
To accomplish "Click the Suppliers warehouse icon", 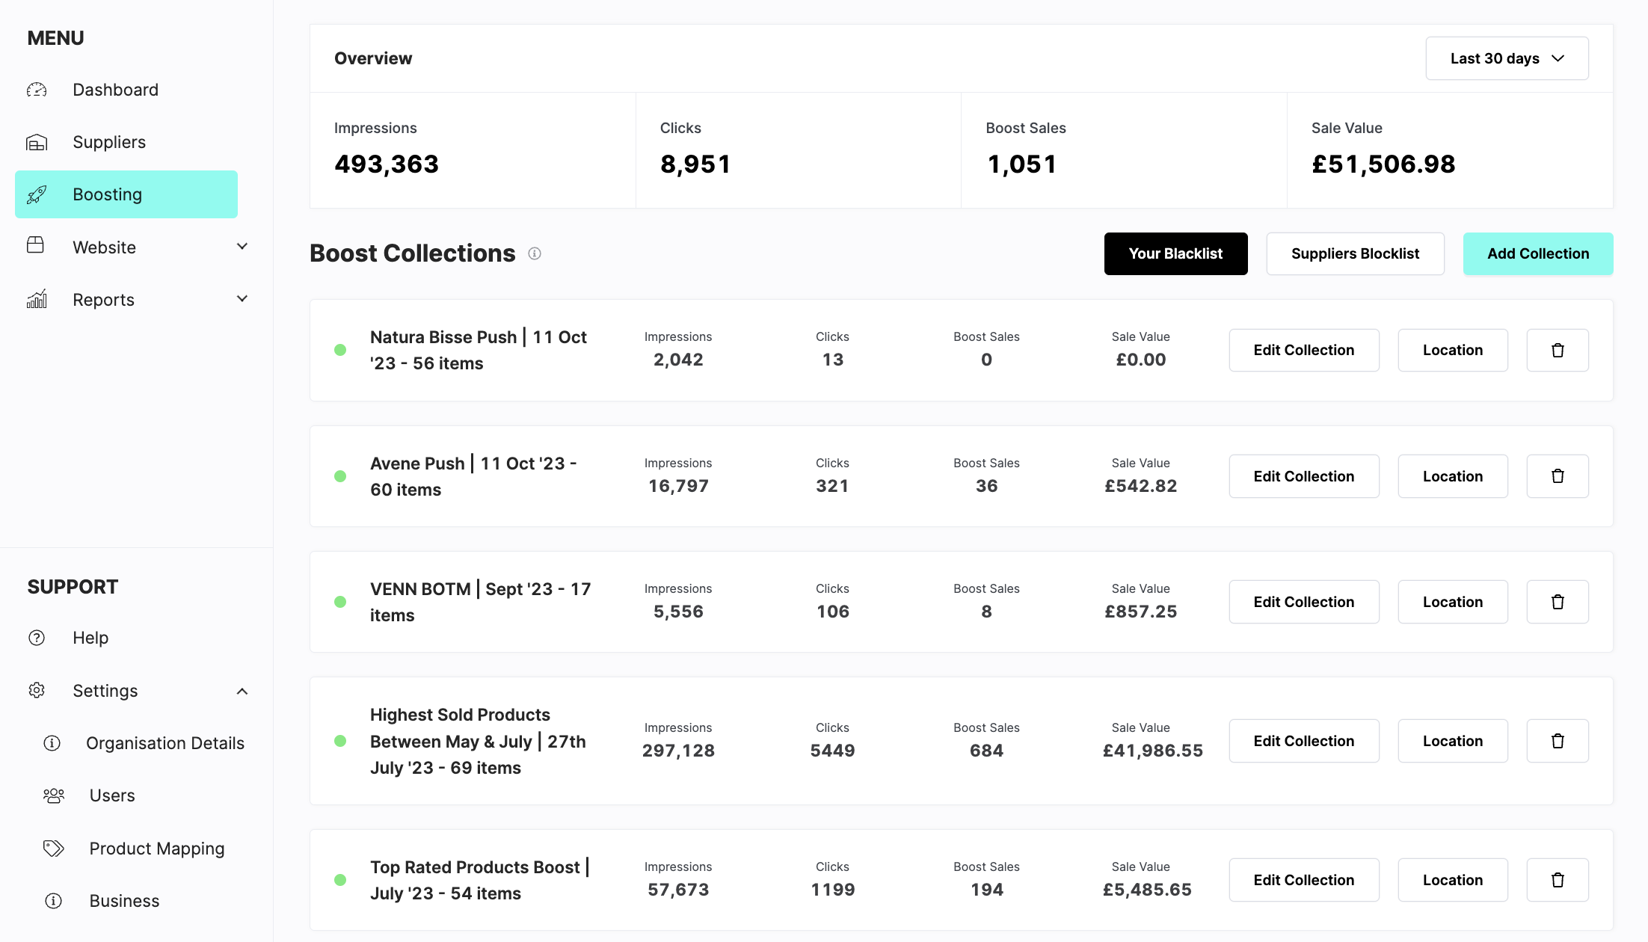I will click(x=37, y=142).
